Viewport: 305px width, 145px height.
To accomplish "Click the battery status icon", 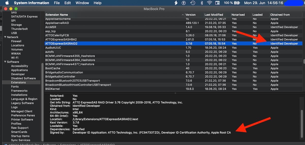I will pyautogui.click(x=237, y=3).
